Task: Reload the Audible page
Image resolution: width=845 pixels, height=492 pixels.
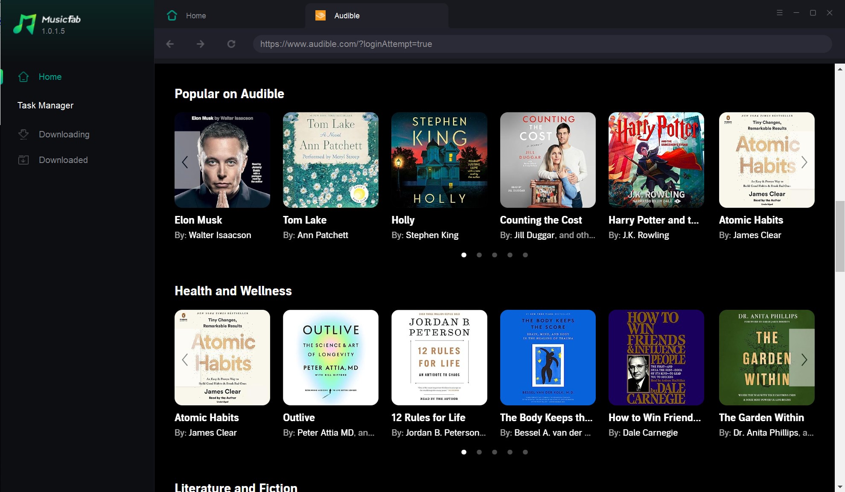Action: click(x=231, y=44)
